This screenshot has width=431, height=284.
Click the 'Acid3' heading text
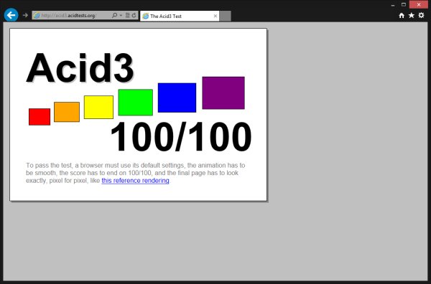click(x=80, y=68)
